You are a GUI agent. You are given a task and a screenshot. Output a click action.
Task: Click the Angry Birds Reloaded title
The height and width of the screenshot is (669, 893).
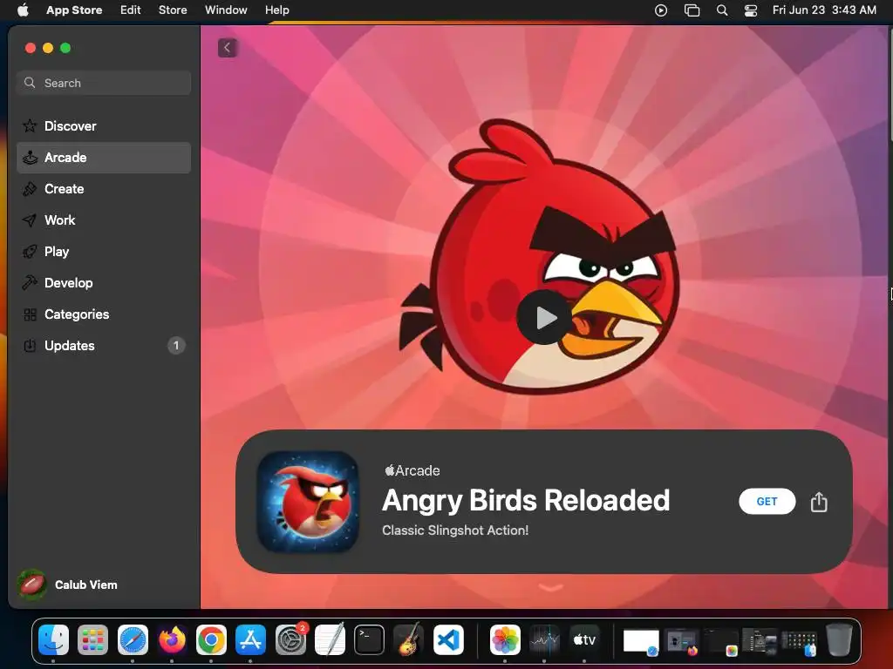pos(526,501)
